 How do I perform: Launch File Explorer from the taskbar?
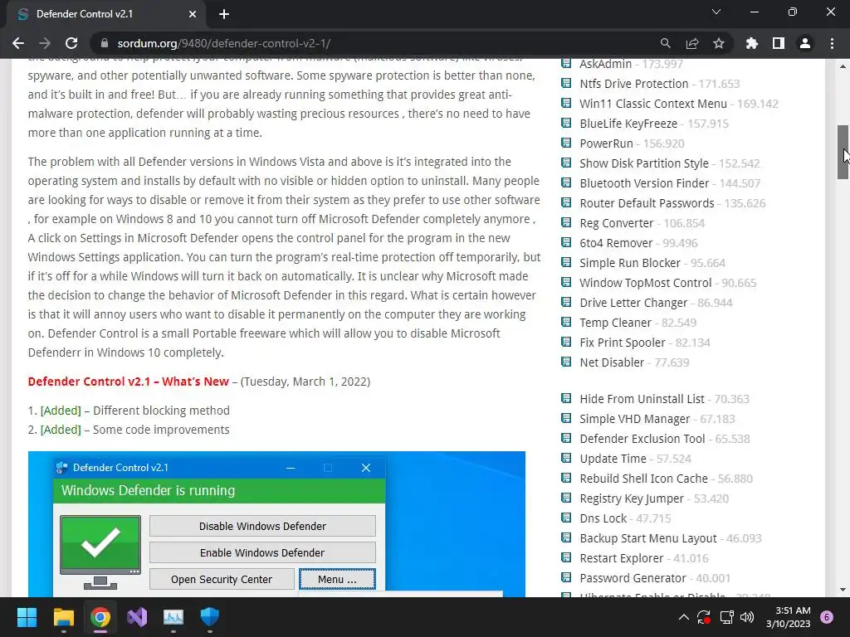(63, 617)
